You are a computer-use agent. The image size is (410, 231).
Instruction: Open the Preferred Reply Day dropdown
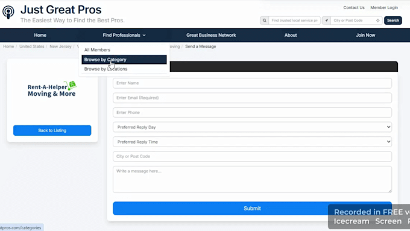[252, 127]
